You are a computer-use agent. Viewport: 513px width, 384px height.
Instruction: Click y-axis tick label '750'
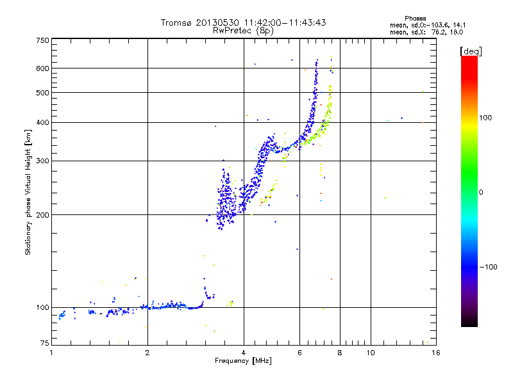(42, 40)
